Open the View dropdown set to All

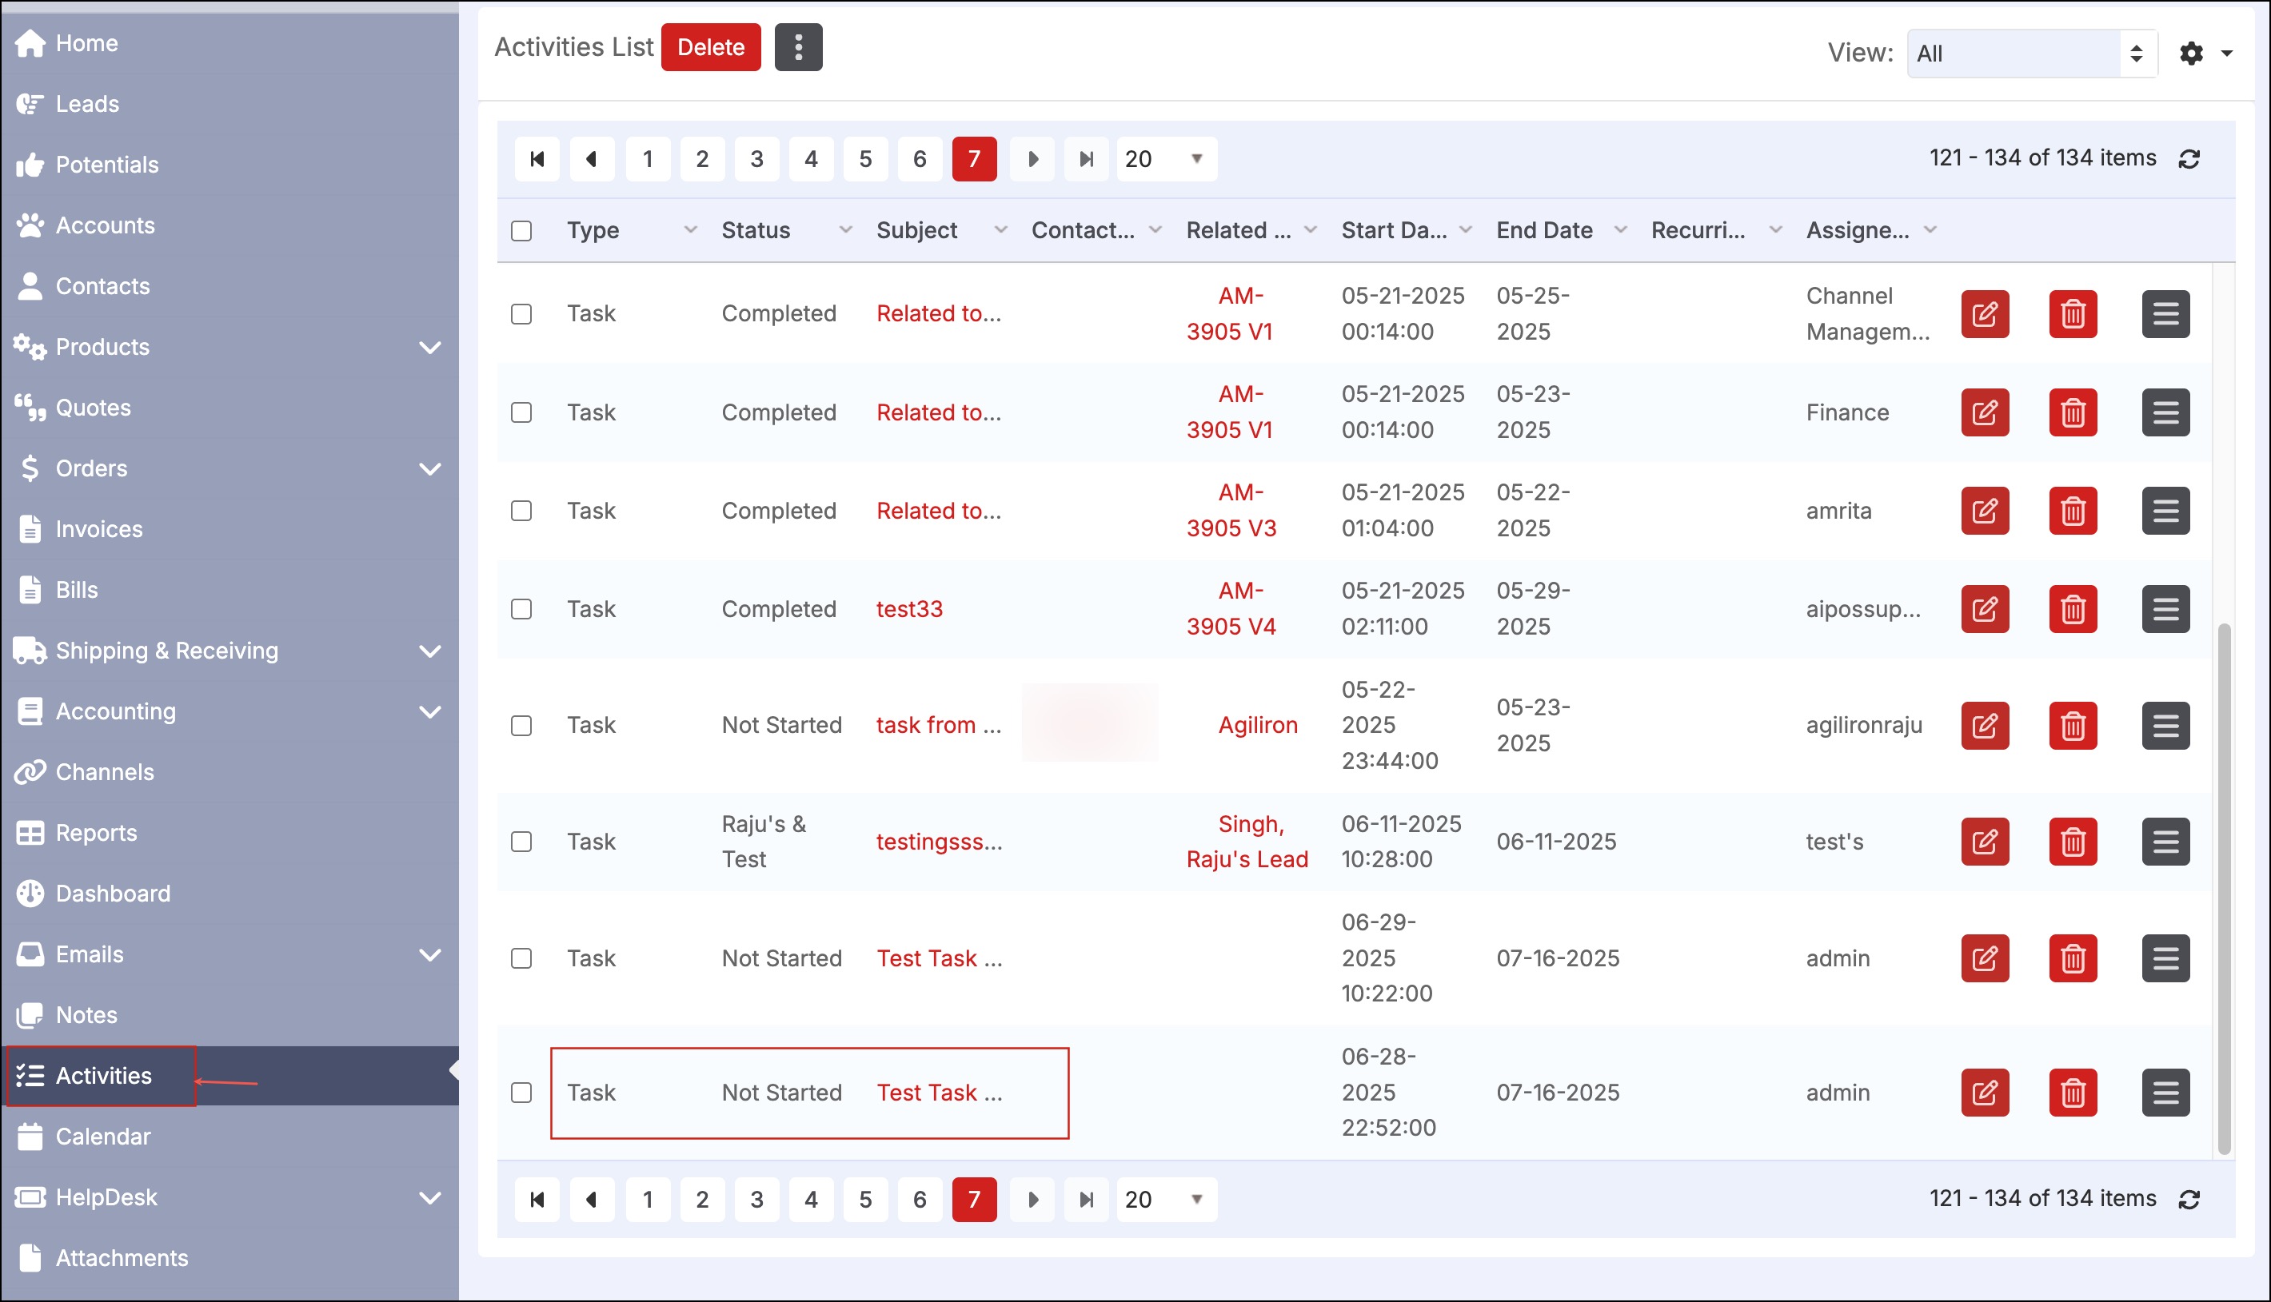tap(2031, 54)
